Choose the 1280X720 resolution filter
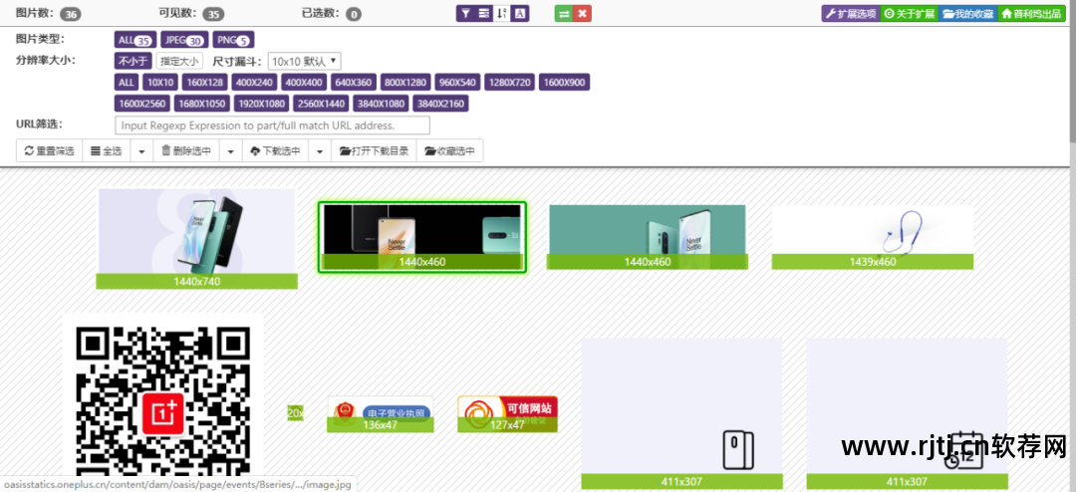 [x=510, y=83]
